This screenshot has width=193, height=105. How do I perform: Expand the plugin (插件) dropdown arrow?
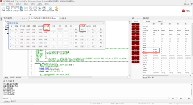pos(57,12)
